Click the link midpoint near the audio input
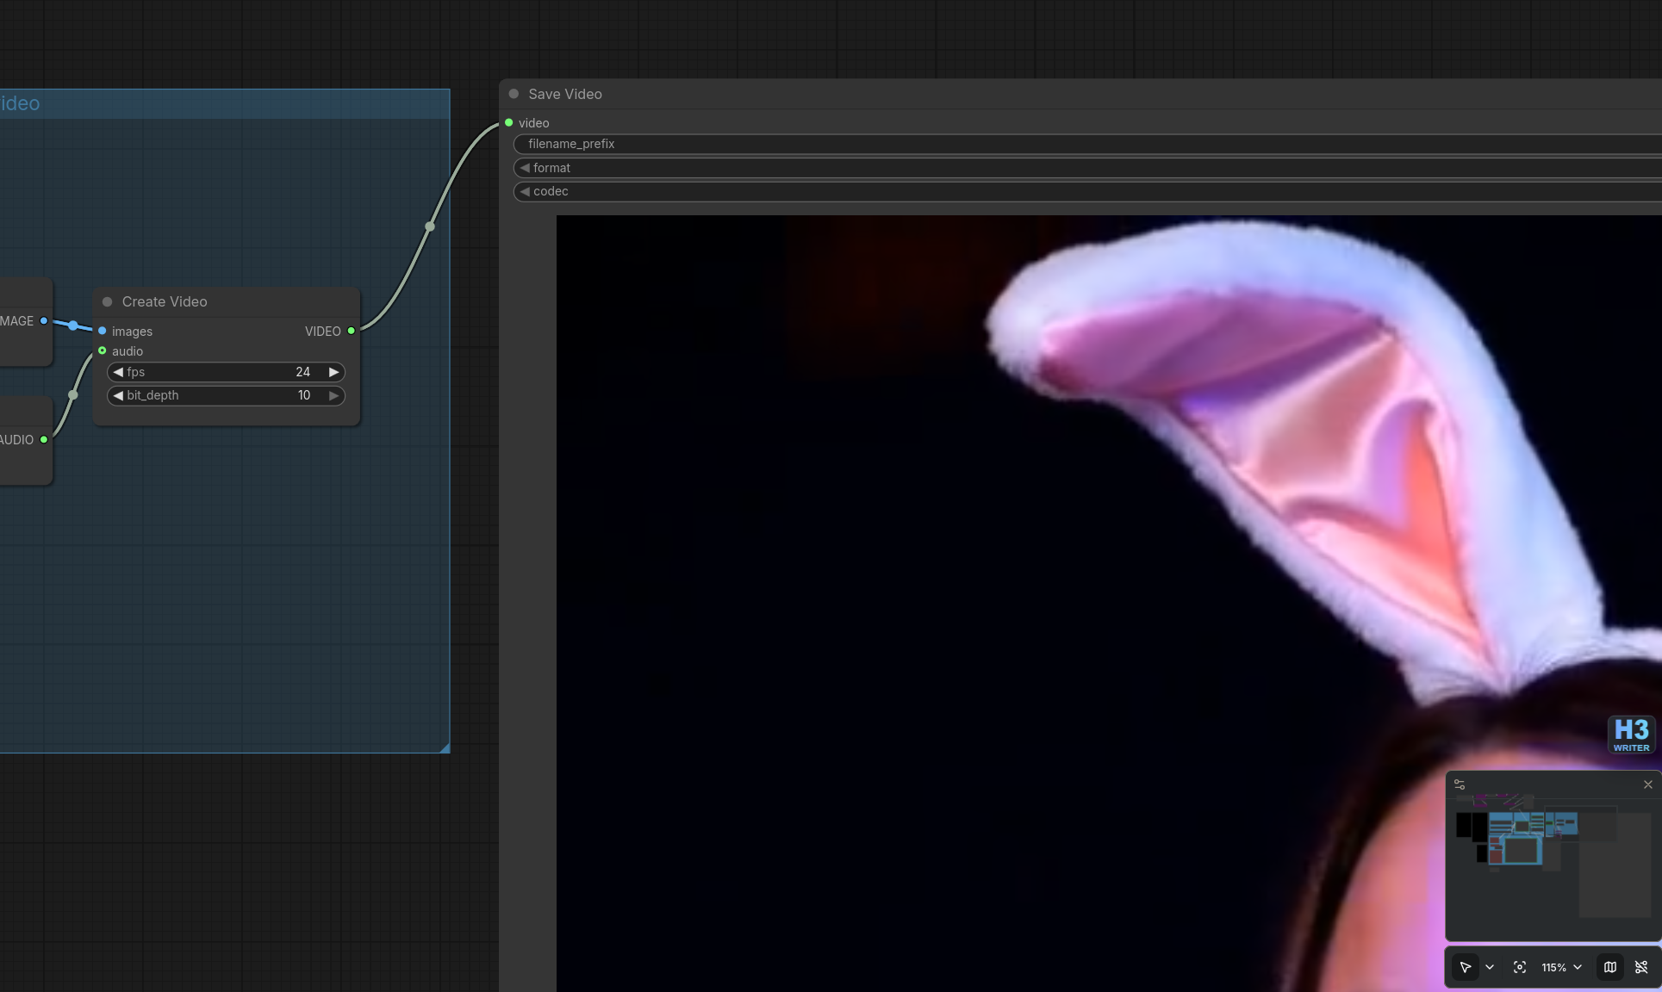The image size is (1662, 992). 73,395
